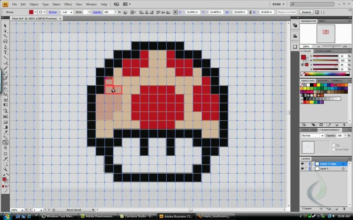Open the Effect menu
Screen dimensions: 353x220
tap(68, 4)
